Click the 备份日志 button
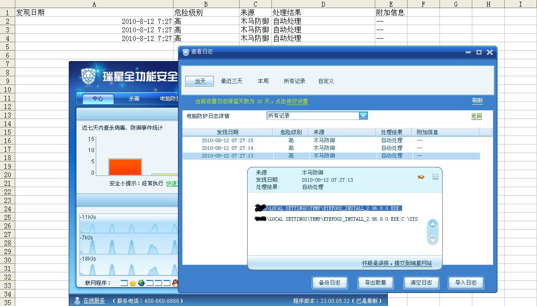The width and height of the screenshot is (537, 306). [330, 282]
